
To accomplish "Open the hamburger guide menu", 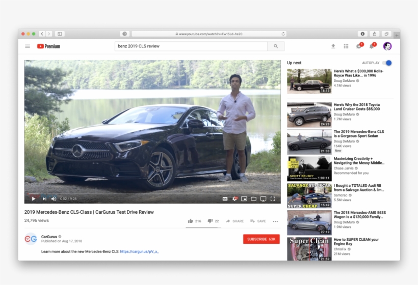I will [x=28, y=46].
